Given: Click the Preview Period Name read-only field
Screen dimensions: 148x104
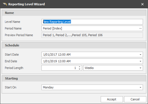Looking at the screenshot, I should 92,35.
